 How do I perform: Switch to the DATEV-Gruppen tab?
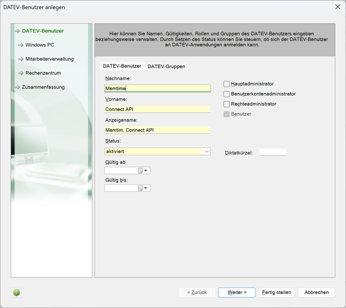(x=166, y=66)
